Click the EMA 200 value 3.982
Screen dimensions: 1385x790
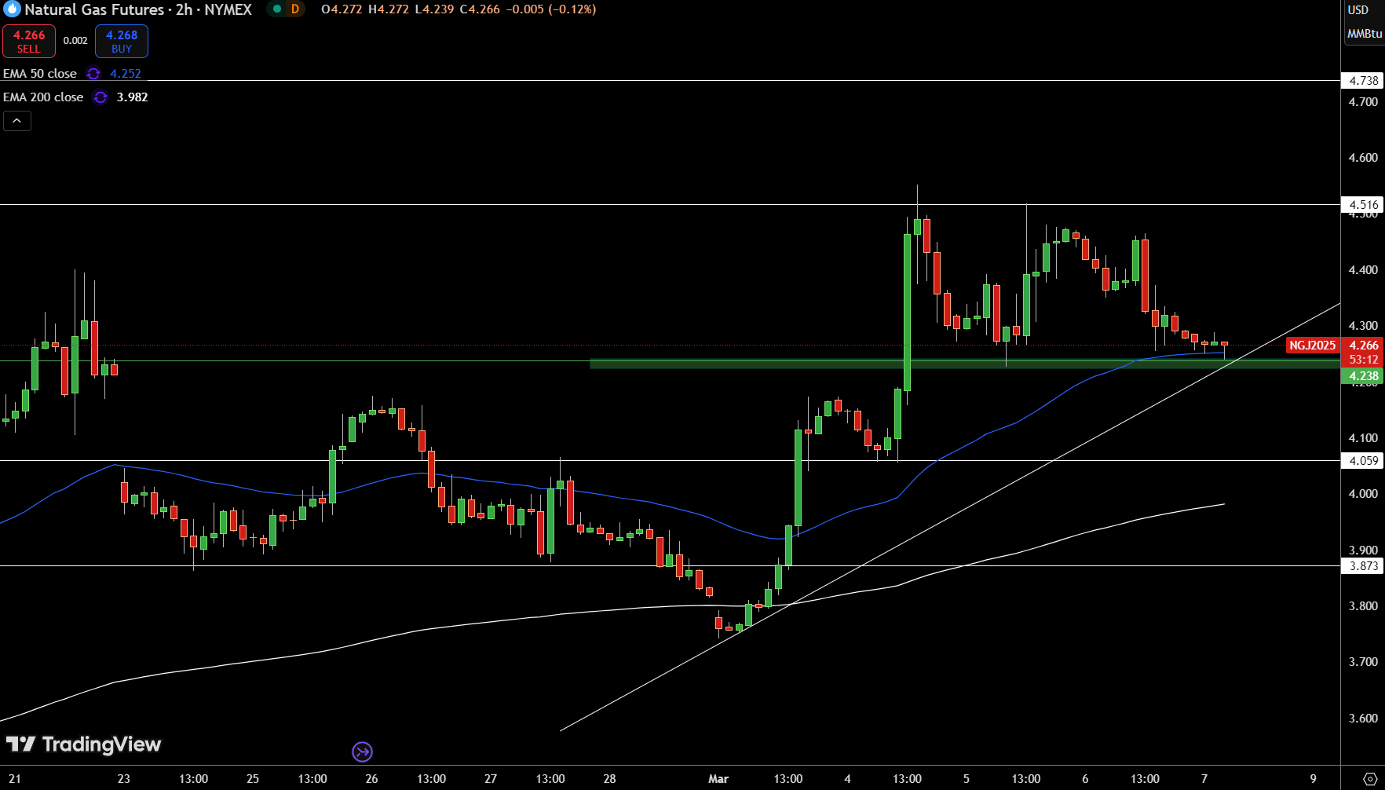pos(132,97)
